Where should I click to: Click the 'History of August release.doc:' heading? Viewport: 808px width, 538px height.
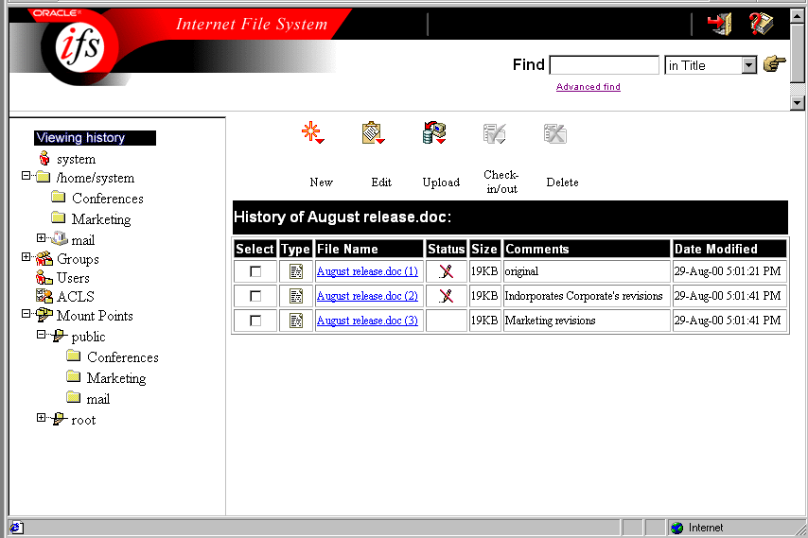(x=343, y=217)
